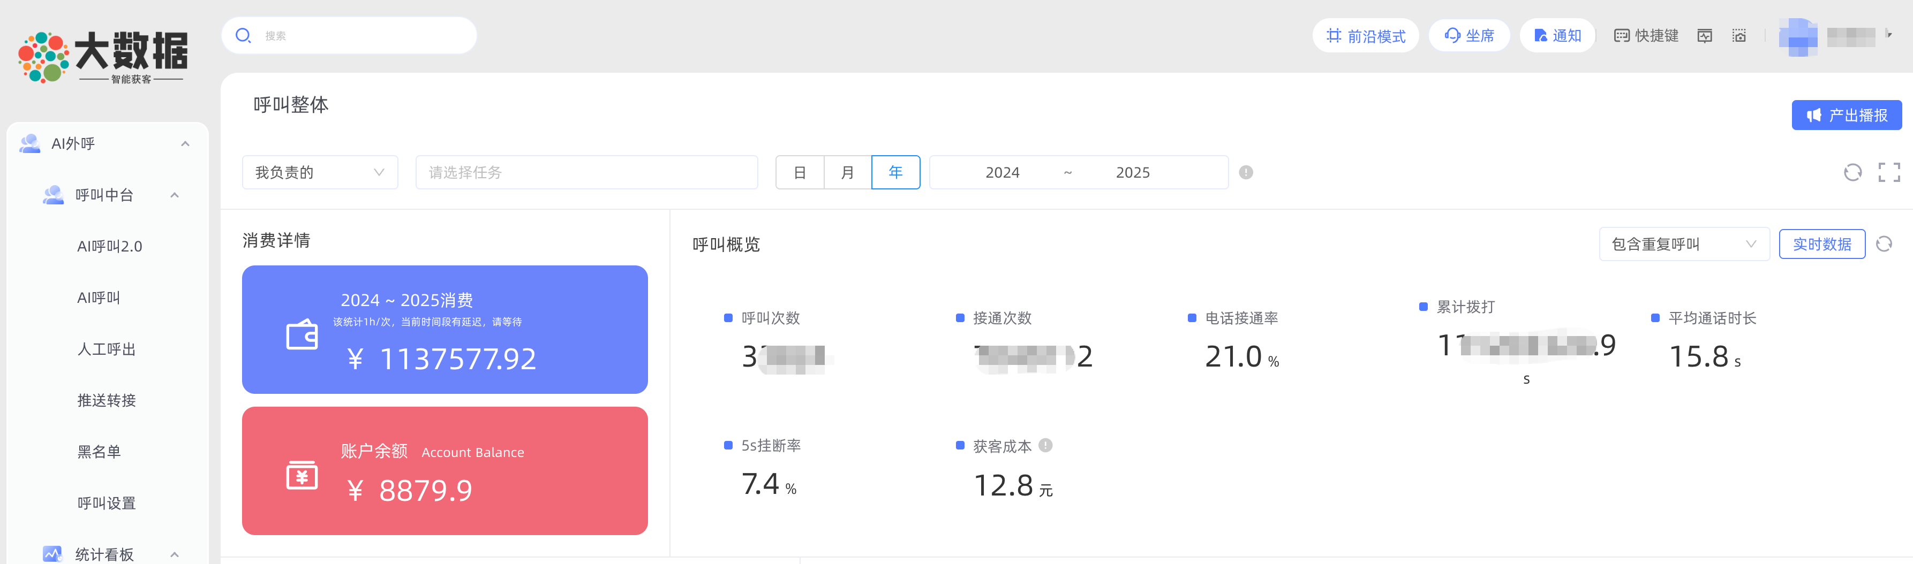Open the 包含重复呼叫 dropdown
1913x564 pixels.
1683,244
